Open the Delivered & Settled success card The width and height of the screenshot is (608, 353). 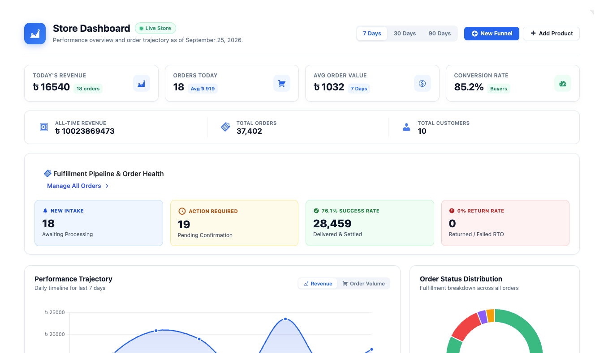click(x=370, y=223)
